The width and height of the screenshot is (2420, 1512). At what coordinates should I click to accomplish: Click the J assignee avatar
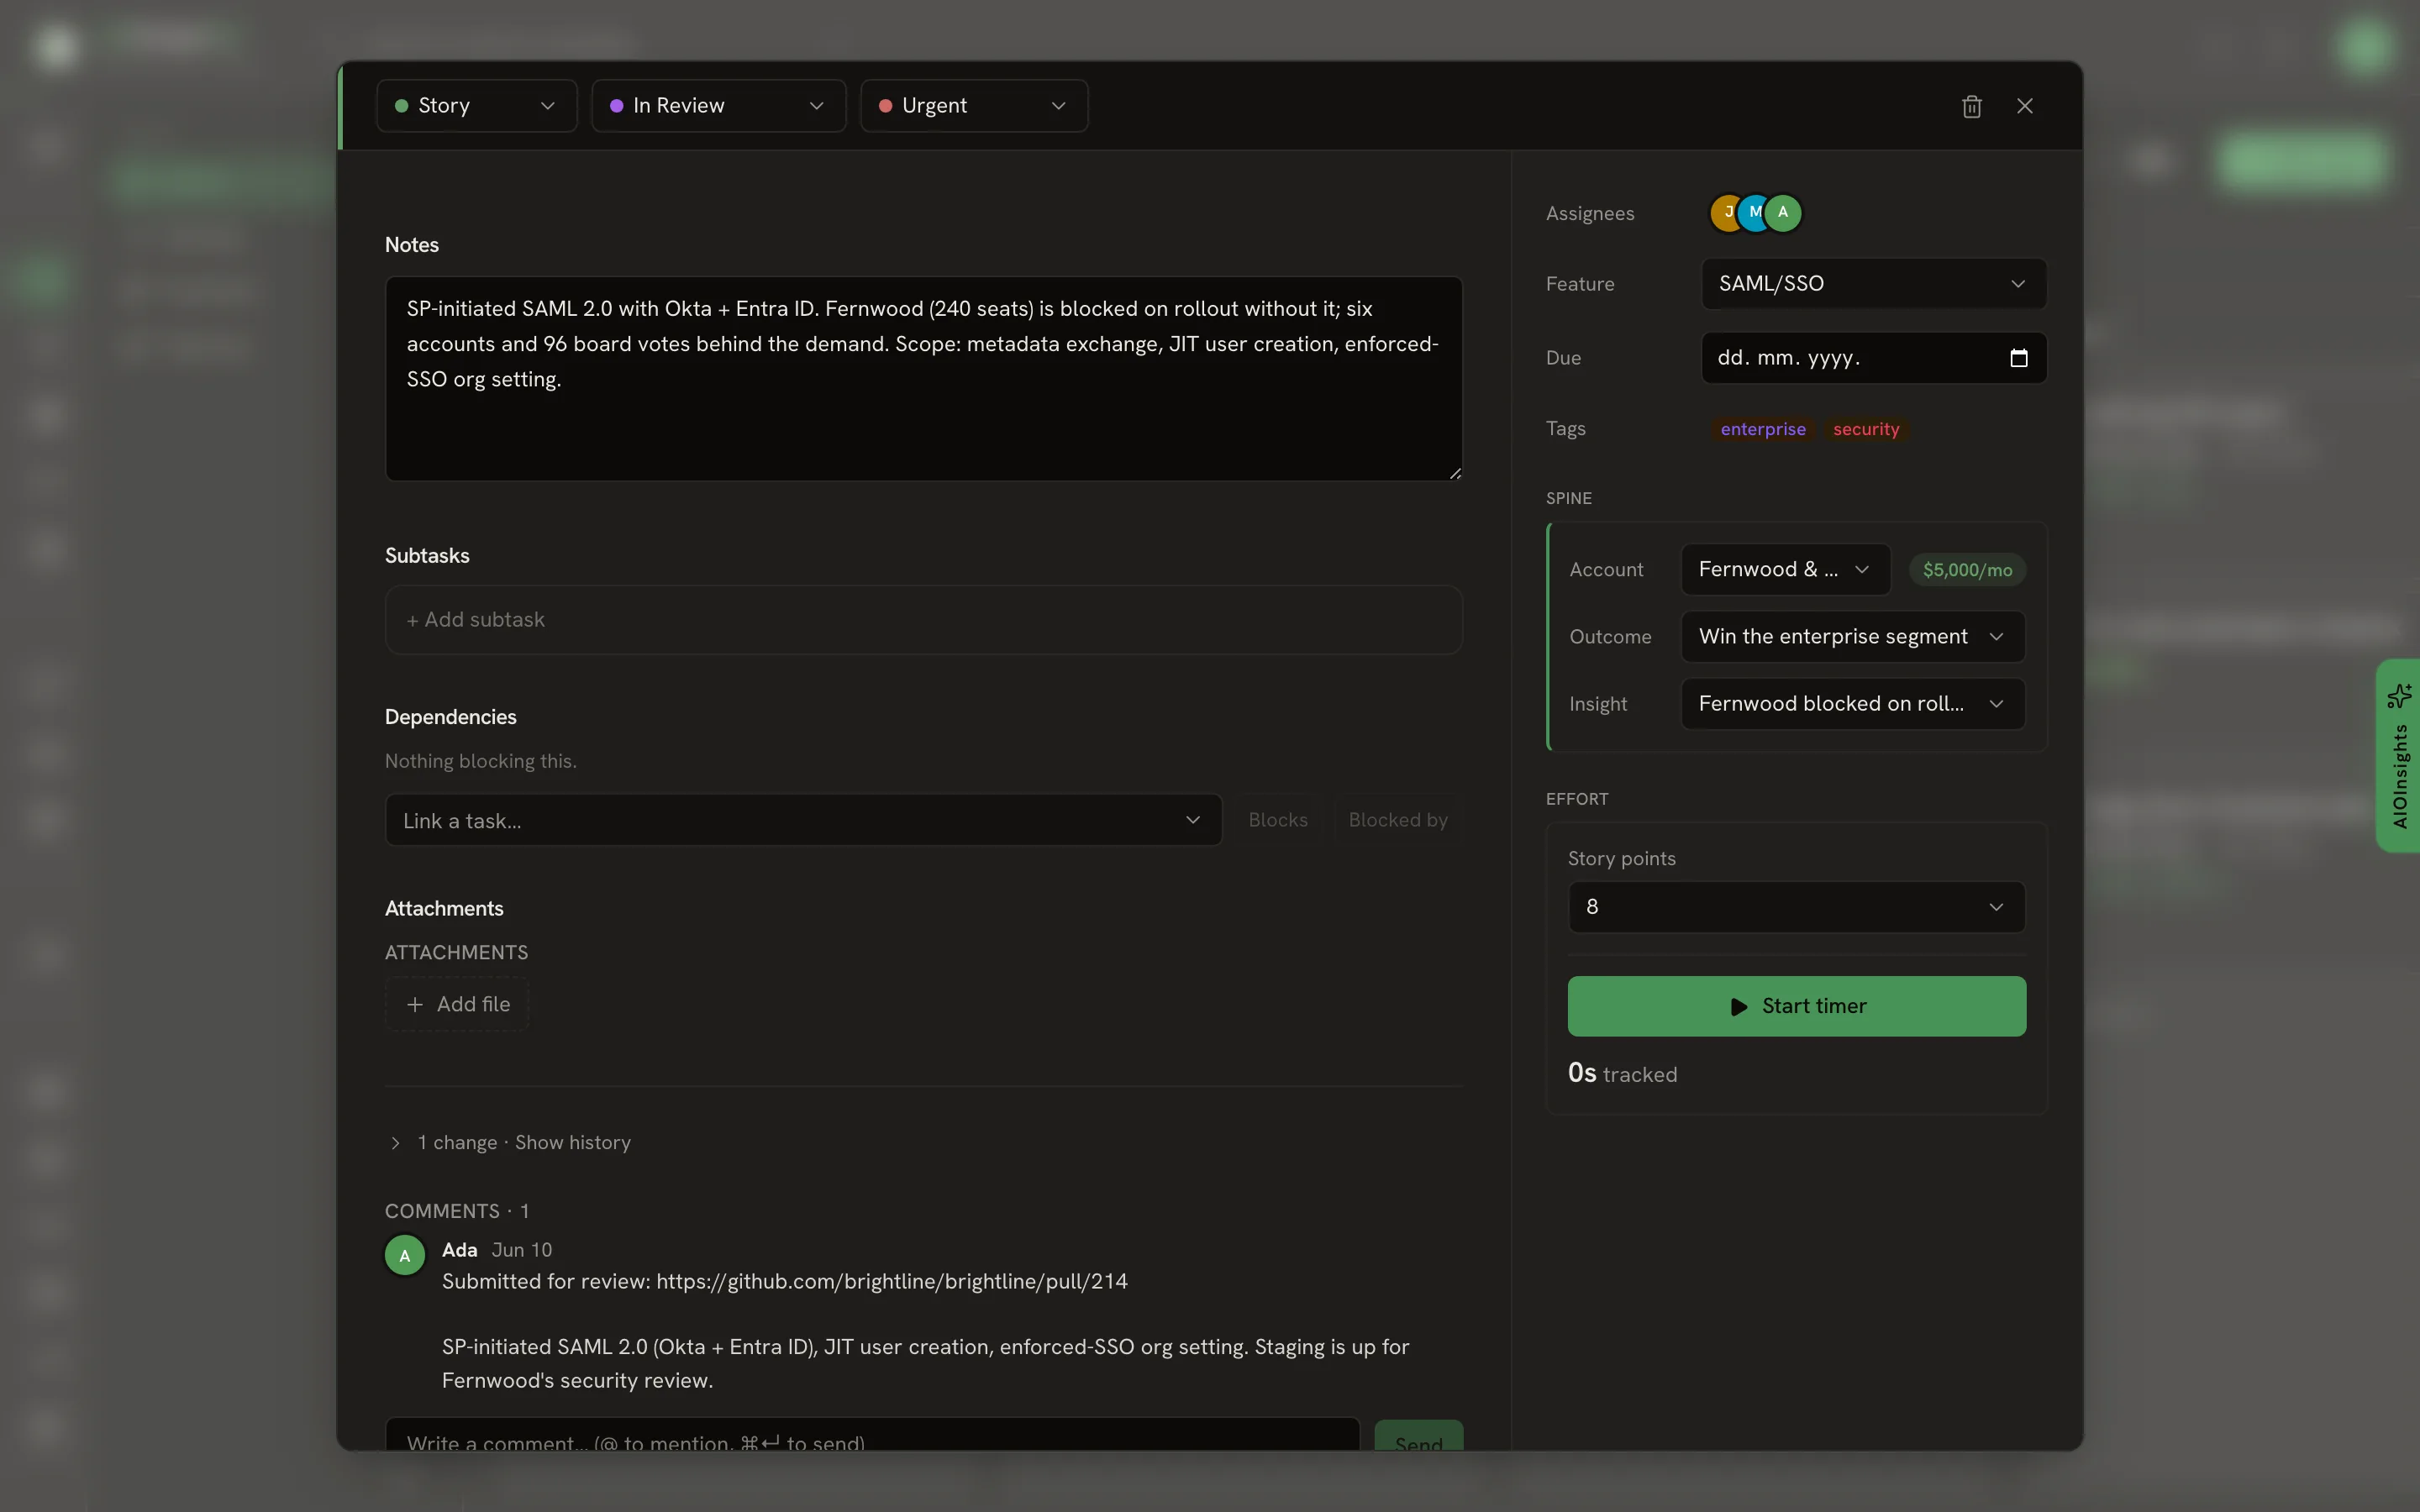tap(1727, 213)
